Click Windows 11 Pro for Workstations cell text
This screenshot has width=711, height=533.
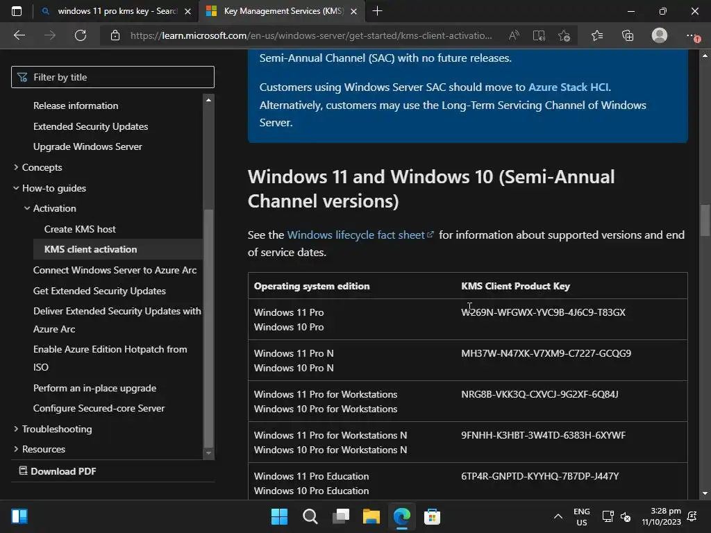[326, 394]
